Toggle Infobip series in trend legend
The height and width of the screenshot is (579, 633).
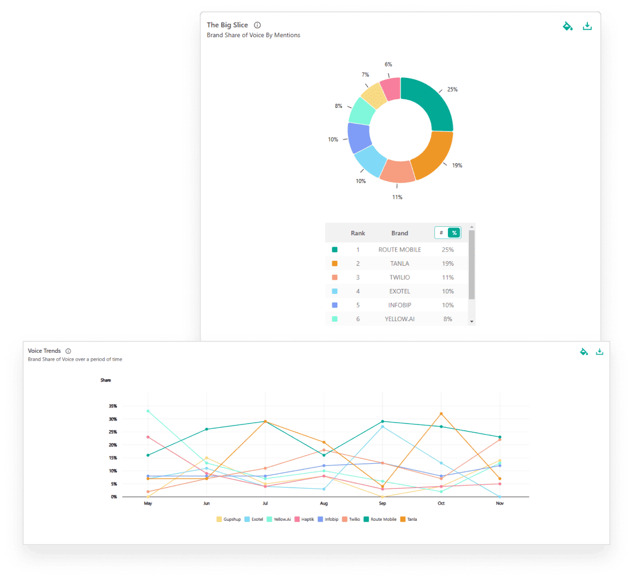tap(328, 519)
